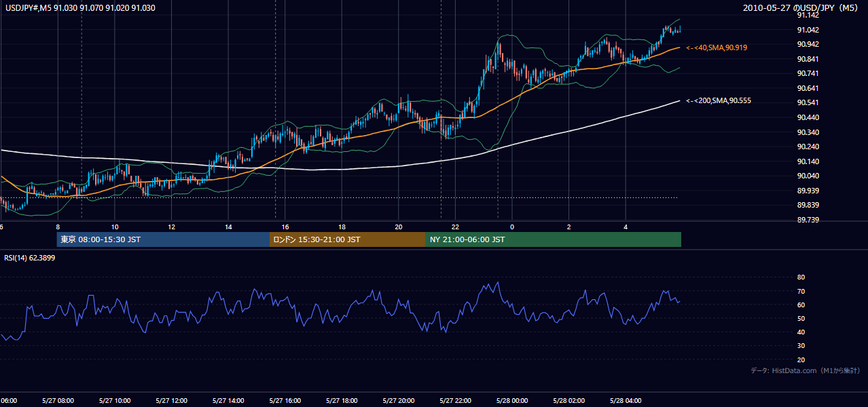Click hour label 8 under price chart
868x407 pixels.
(58, 227)
